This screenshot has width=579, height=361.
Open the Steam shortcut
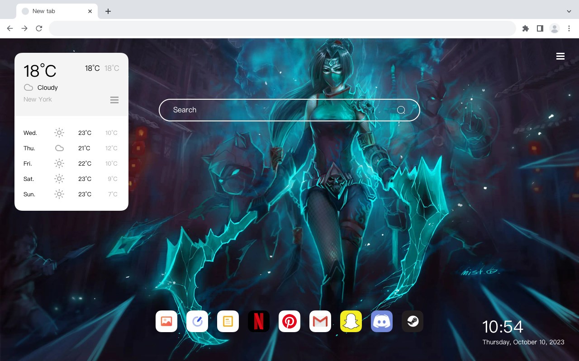point(413,321)
